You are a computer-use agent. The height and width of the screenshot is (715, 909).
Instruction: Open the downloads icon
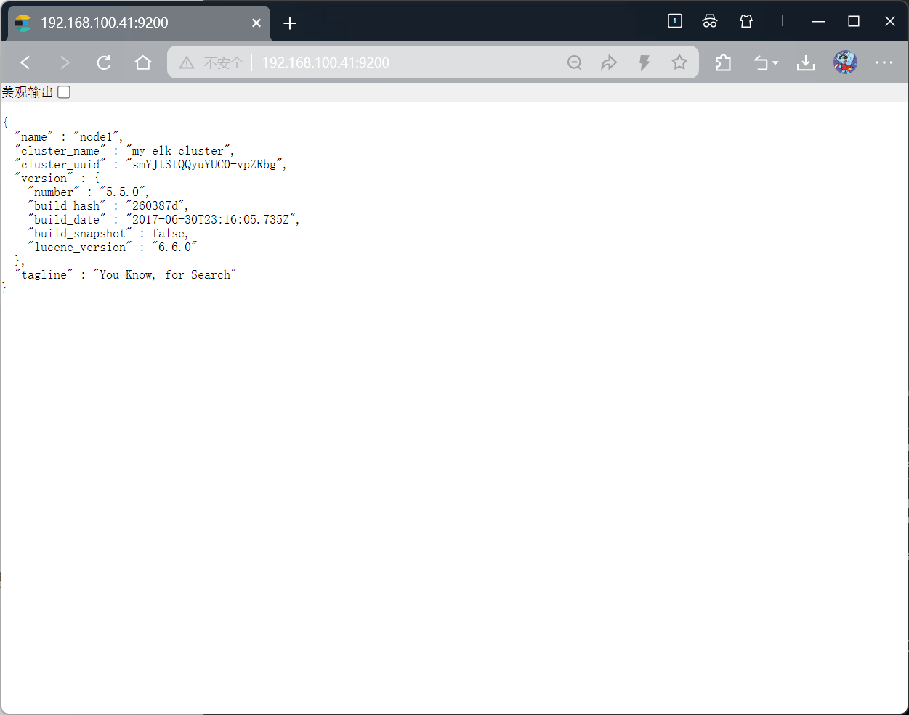(806, 63)
